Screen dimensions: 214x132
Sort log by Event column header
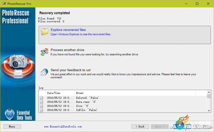pyautogui.click(x=135, y=93)
